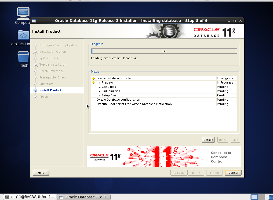Click the Oracle Database 11g header logo

(x=214, y=32)
